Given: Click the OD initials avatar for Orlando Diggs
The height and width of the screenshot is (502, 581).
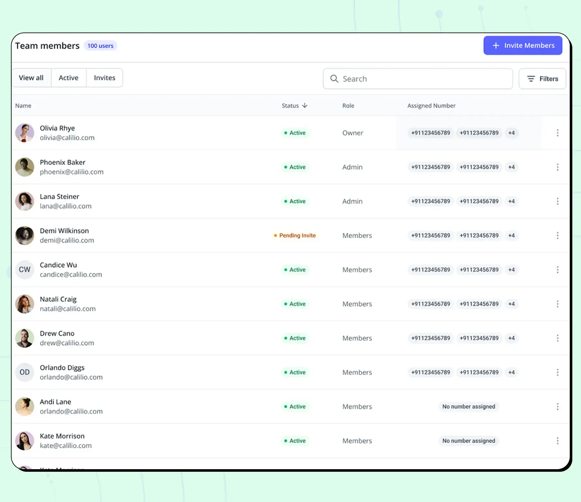Looking at the screenshot, I should [x=25, y=372].
